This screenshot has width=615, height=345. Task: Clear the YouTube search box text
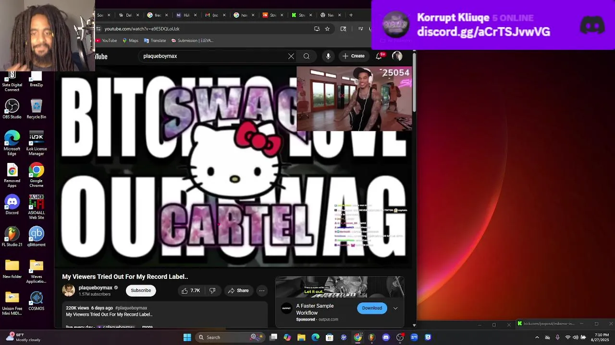291,56
